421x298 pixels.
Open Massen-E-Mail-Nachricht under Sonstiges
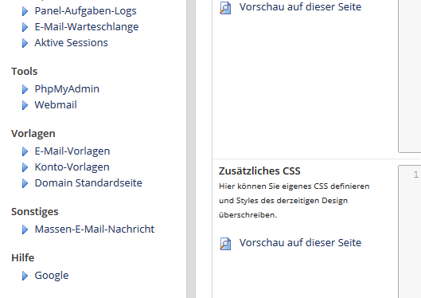click(95, 229)
